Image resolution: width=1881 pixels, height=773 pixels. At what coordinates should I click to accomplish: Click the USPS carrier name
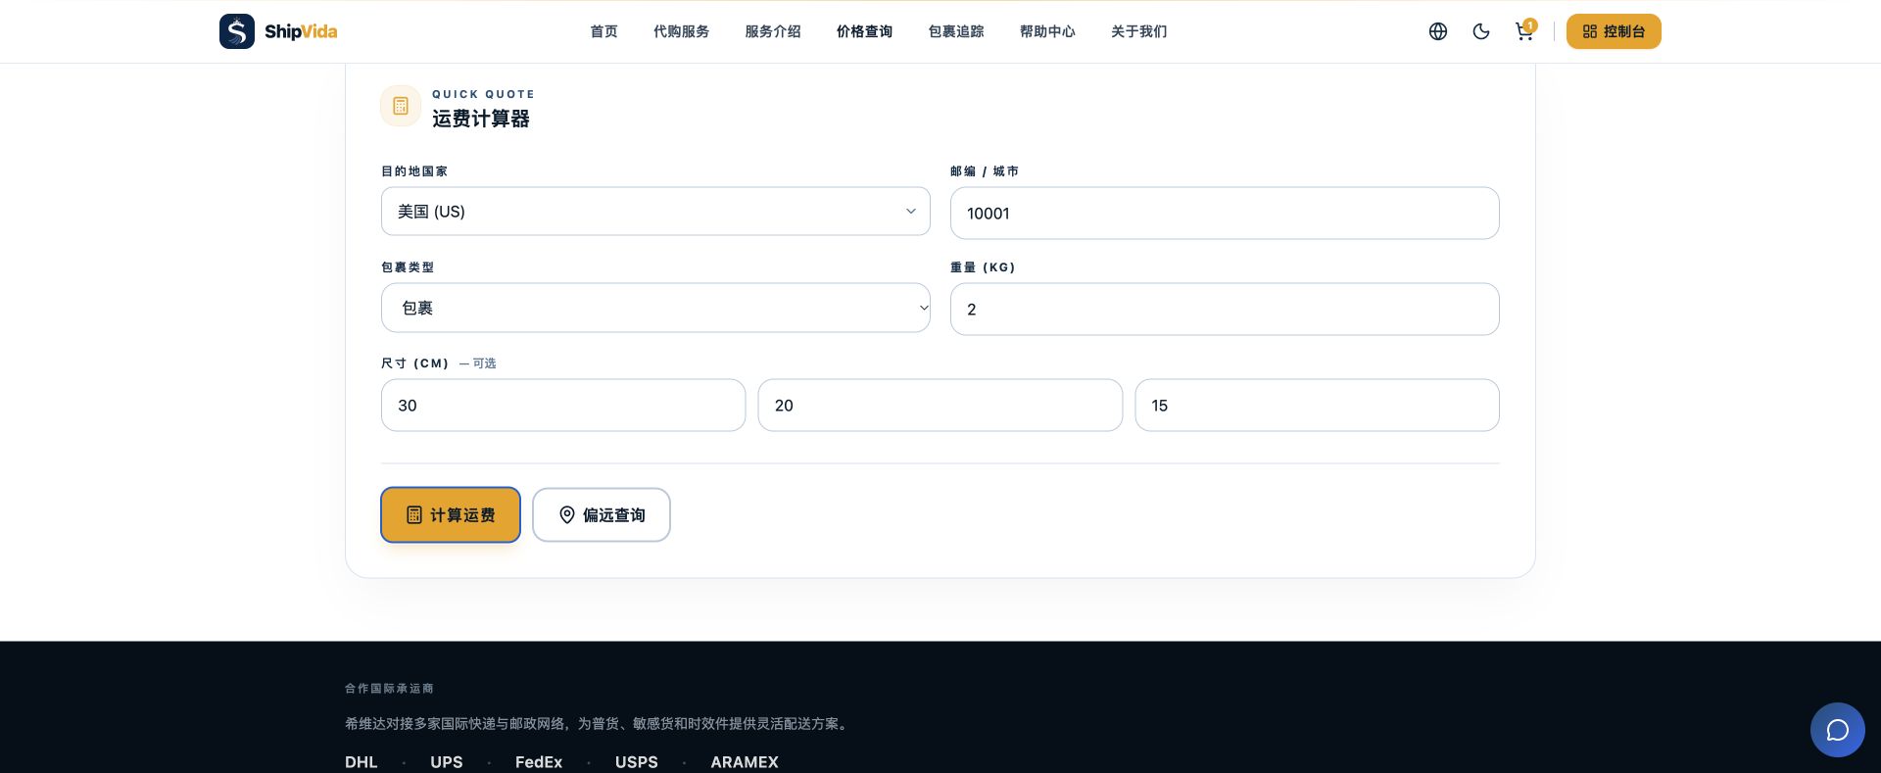click(637, 762)
